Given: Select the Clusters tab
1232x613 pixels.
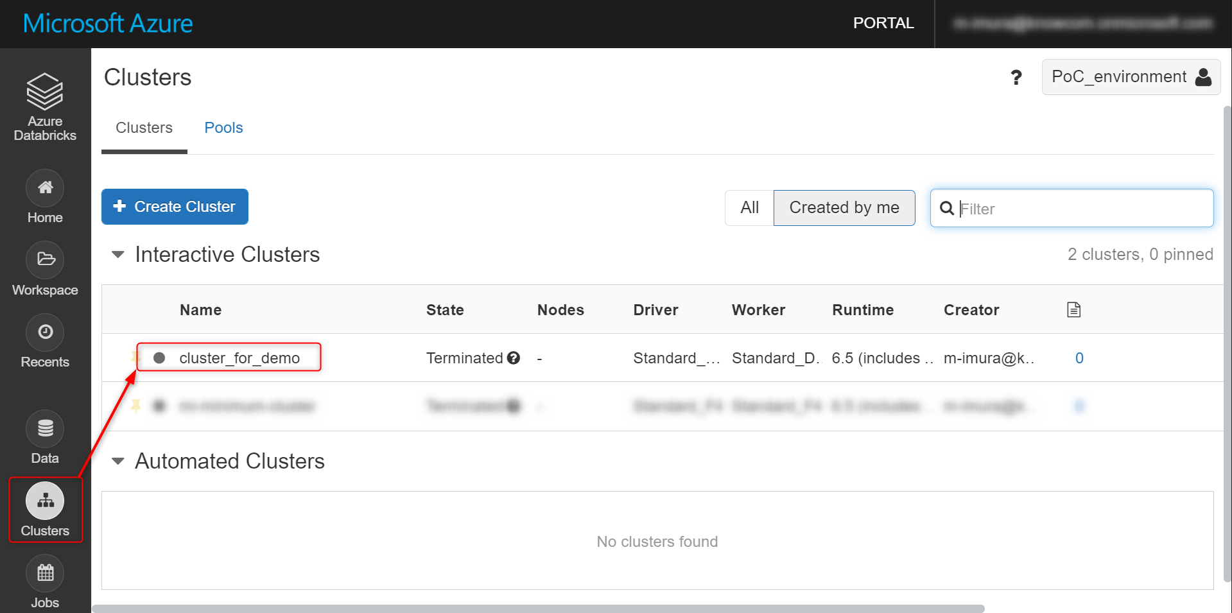Looking at the screenshot, I should 144,128.
